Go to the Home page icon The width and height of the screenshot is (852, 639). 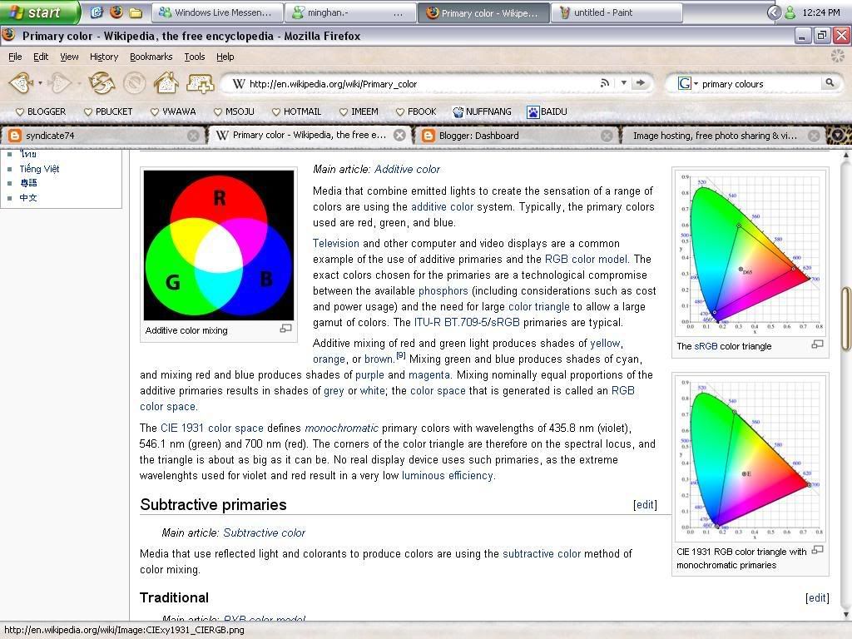pyautogui.click(x=166, y=83)
